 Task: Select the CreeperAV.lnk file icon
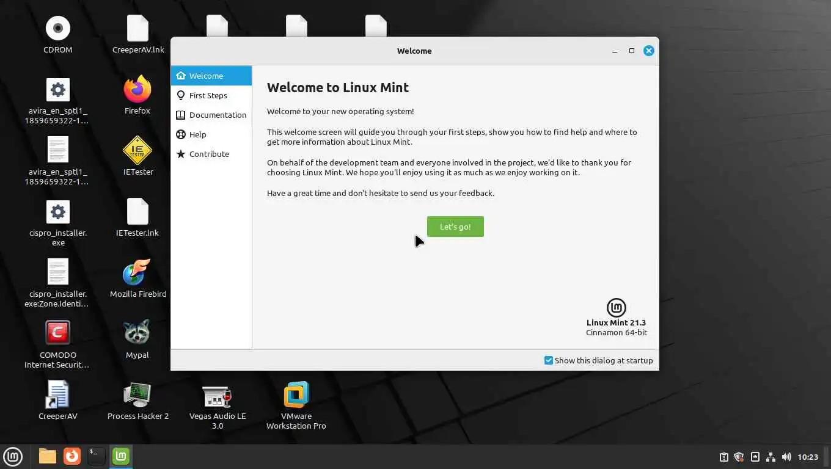click(137, 28)
